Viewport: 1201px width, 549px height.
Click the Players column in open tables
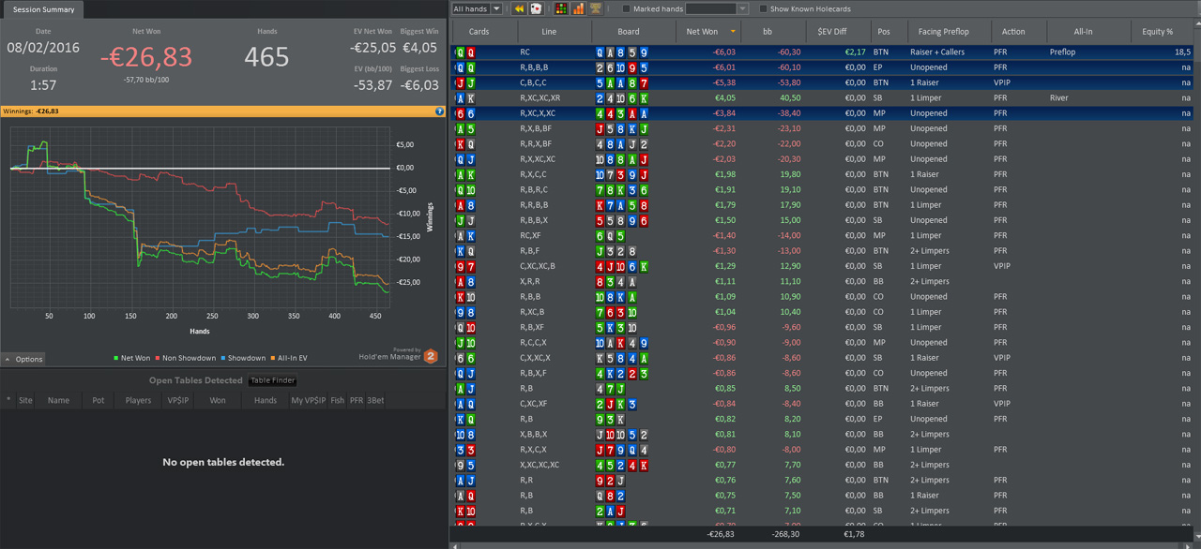click(x=138, y=400)
